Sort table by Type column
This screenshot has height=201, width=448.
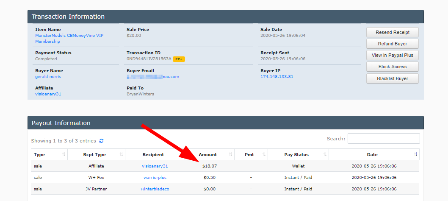[x=49, y=155]
